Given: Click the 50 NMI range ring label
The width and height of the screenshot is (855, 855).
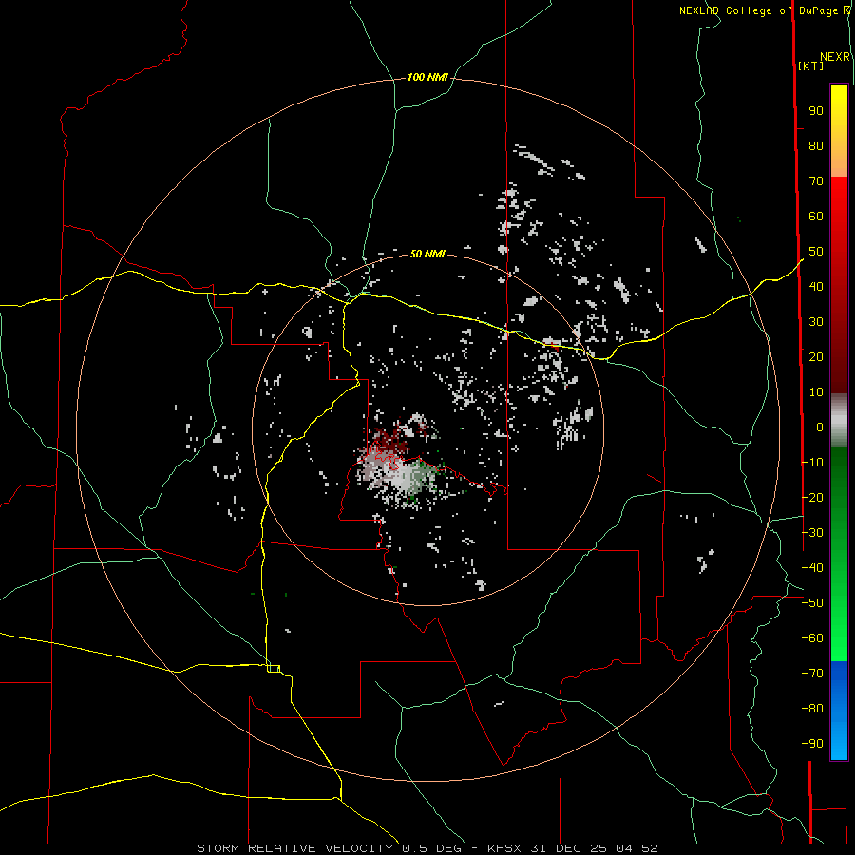Looking at the screenshot, I should 427,254.
